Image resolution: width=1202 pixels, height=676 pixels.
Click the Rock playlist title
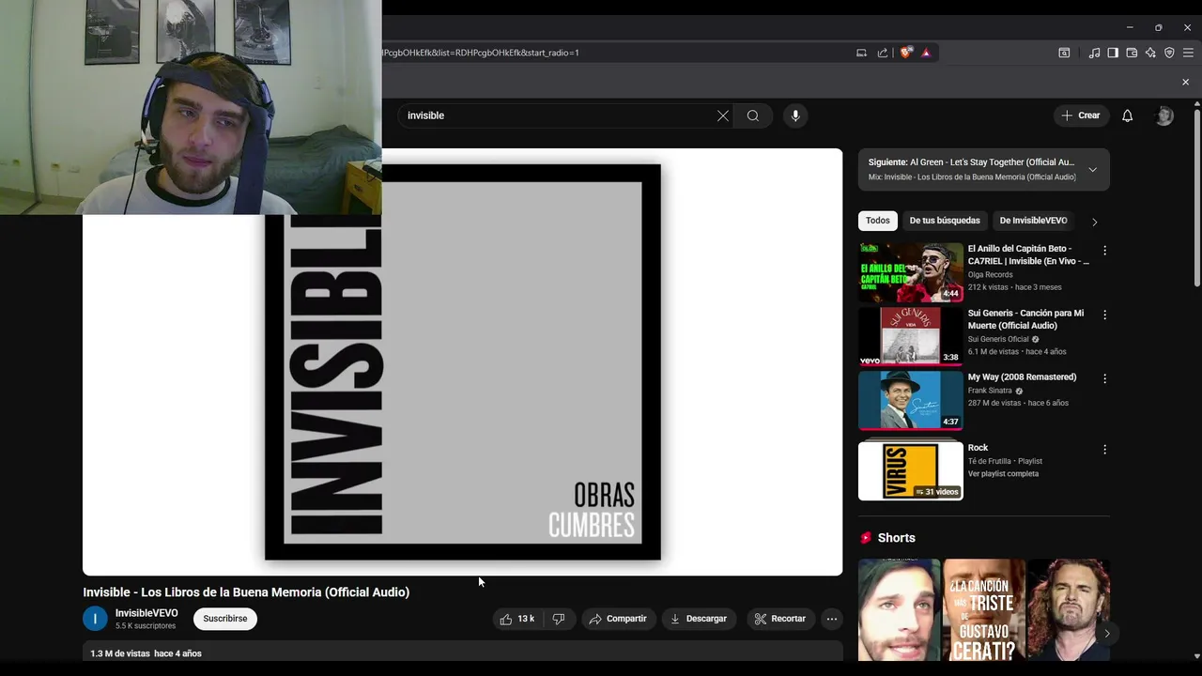click(x=978, y=448)
